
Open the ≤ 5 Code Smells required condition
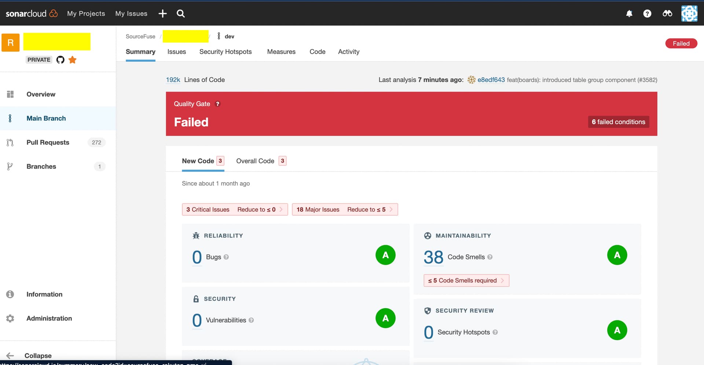tap(466, 281)
